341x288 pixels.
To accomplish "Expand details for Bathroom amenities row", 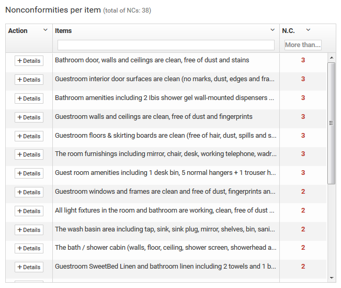I will (x=29, y=98).
